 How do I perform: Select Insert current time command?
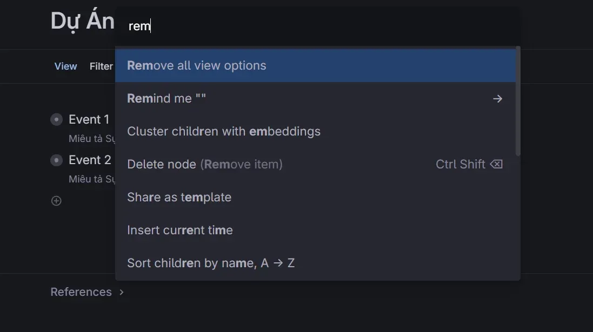(315, 230)
